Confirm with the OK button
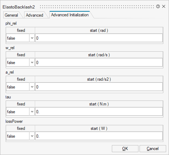This screenshot has width=169, height=155. [125, 149]
